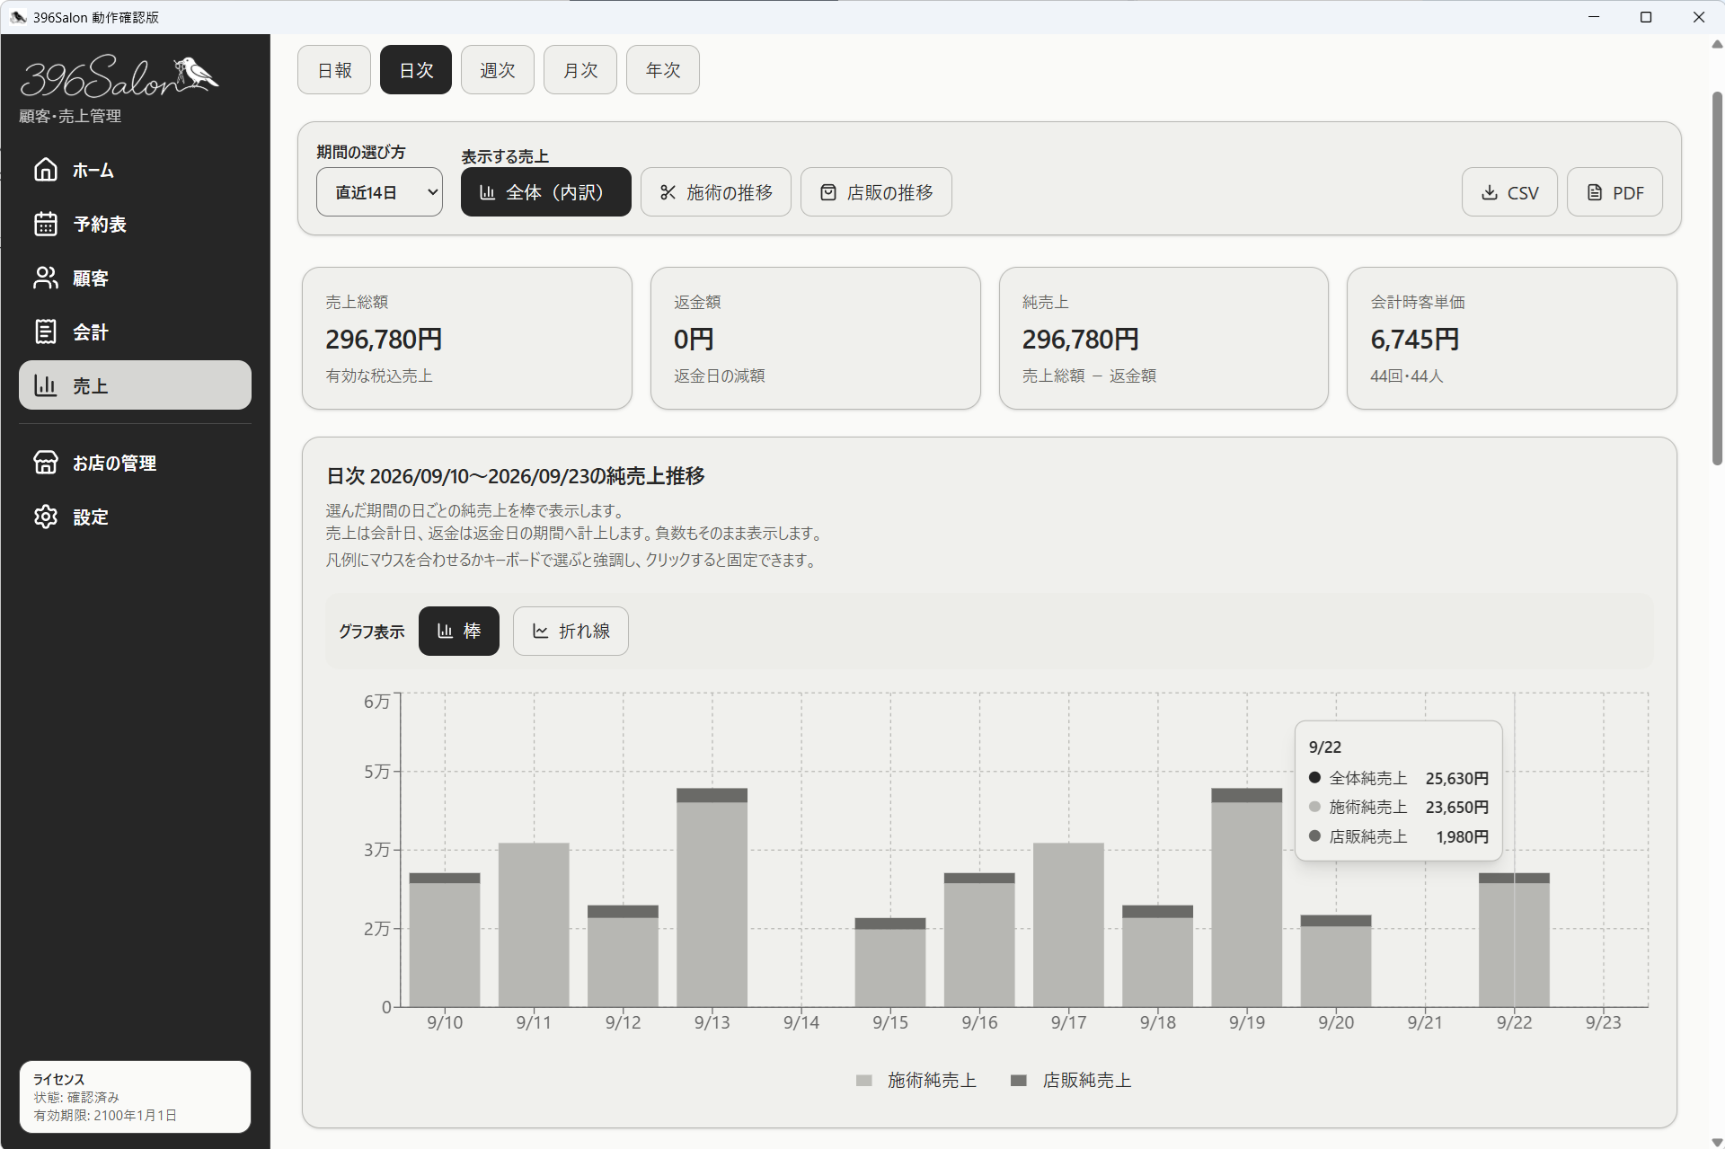Open the 直近14日 period dropdown
The image size is (1725, 1149).
pos(379,192)
